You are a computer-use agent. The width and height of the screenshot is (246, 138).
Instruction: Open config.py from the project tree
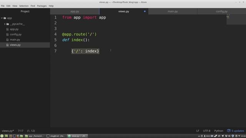16,34
